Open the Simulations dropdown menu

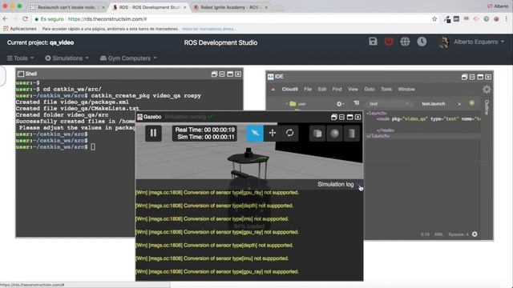67,58
